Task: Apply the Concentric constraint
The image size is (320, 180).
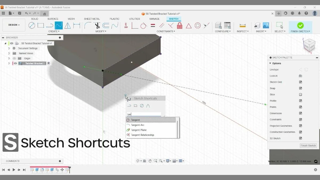Action: click(198, 25)
